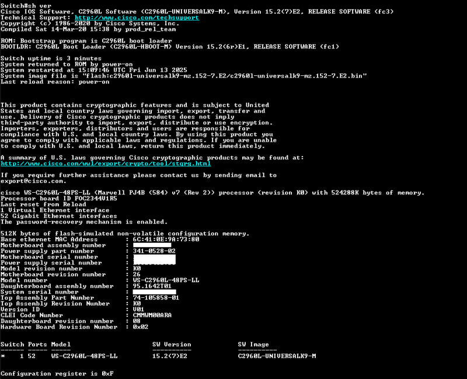Select Daughterboard revision number 08
The image size is (467, 379).
tap(137, 322)
